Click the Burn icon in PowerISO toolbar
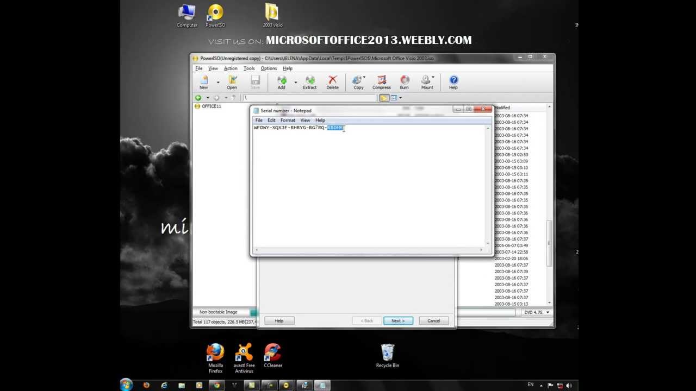The height and width of the screenshot is (391, 696). 405,83
